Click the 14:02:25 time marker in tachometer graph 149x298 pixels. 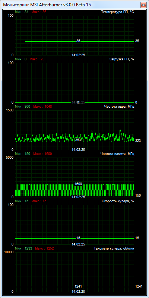(78, 292)
